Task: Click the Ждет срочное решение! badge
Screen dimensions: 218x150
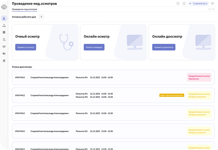Action: point(172,95)
